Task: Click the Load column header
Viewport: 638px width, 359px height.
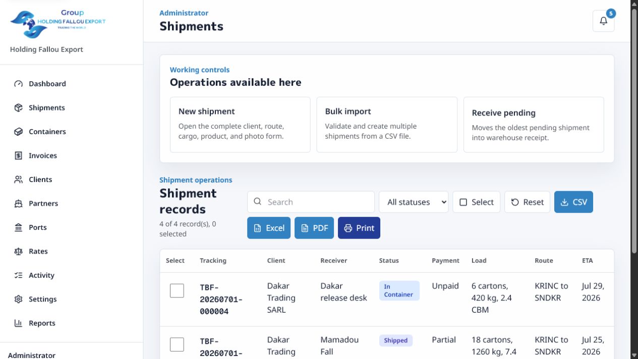Action: [479, 261]
